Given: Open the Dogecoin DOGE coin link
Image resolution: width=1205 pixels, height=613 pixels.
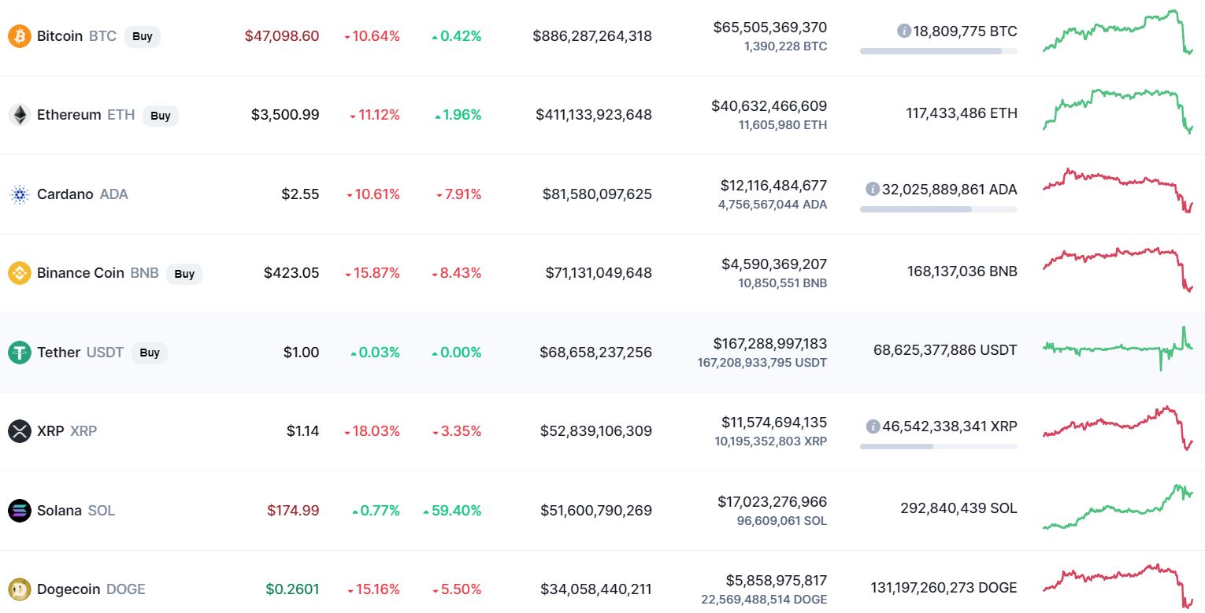Looking at the screenshot, I should click(91, 589).
